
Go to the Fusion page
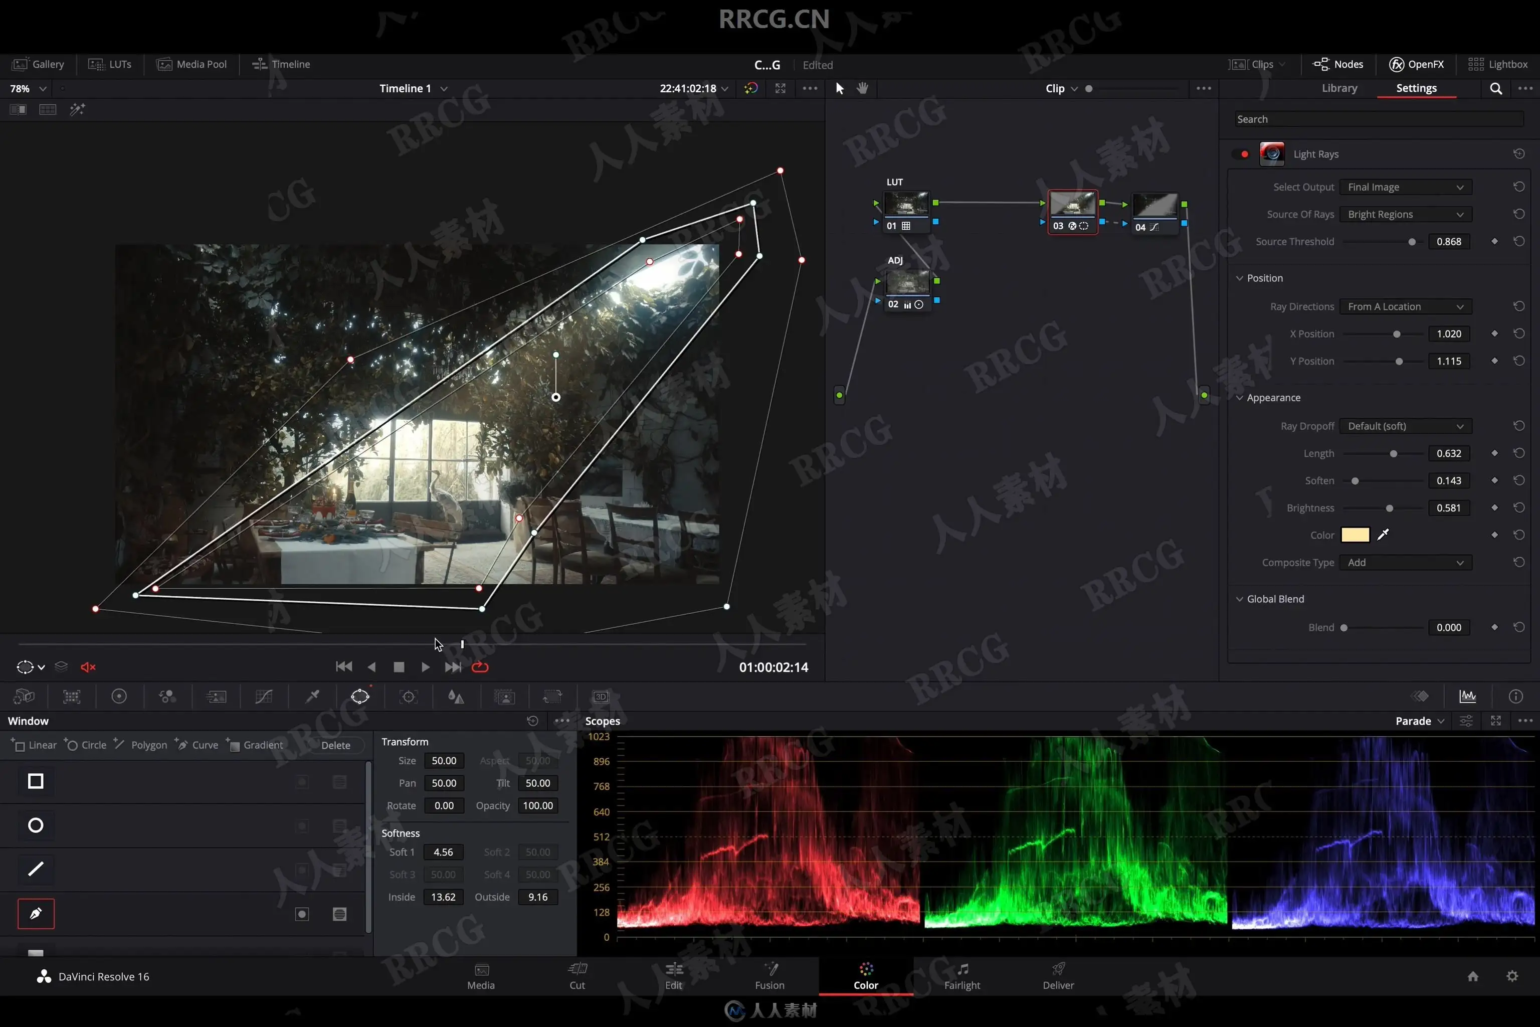tap(769, 975)
